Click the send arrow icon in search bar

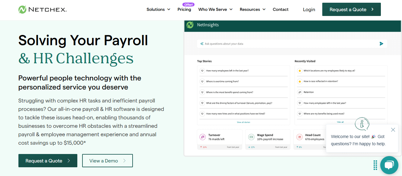(x=381, y=44)
